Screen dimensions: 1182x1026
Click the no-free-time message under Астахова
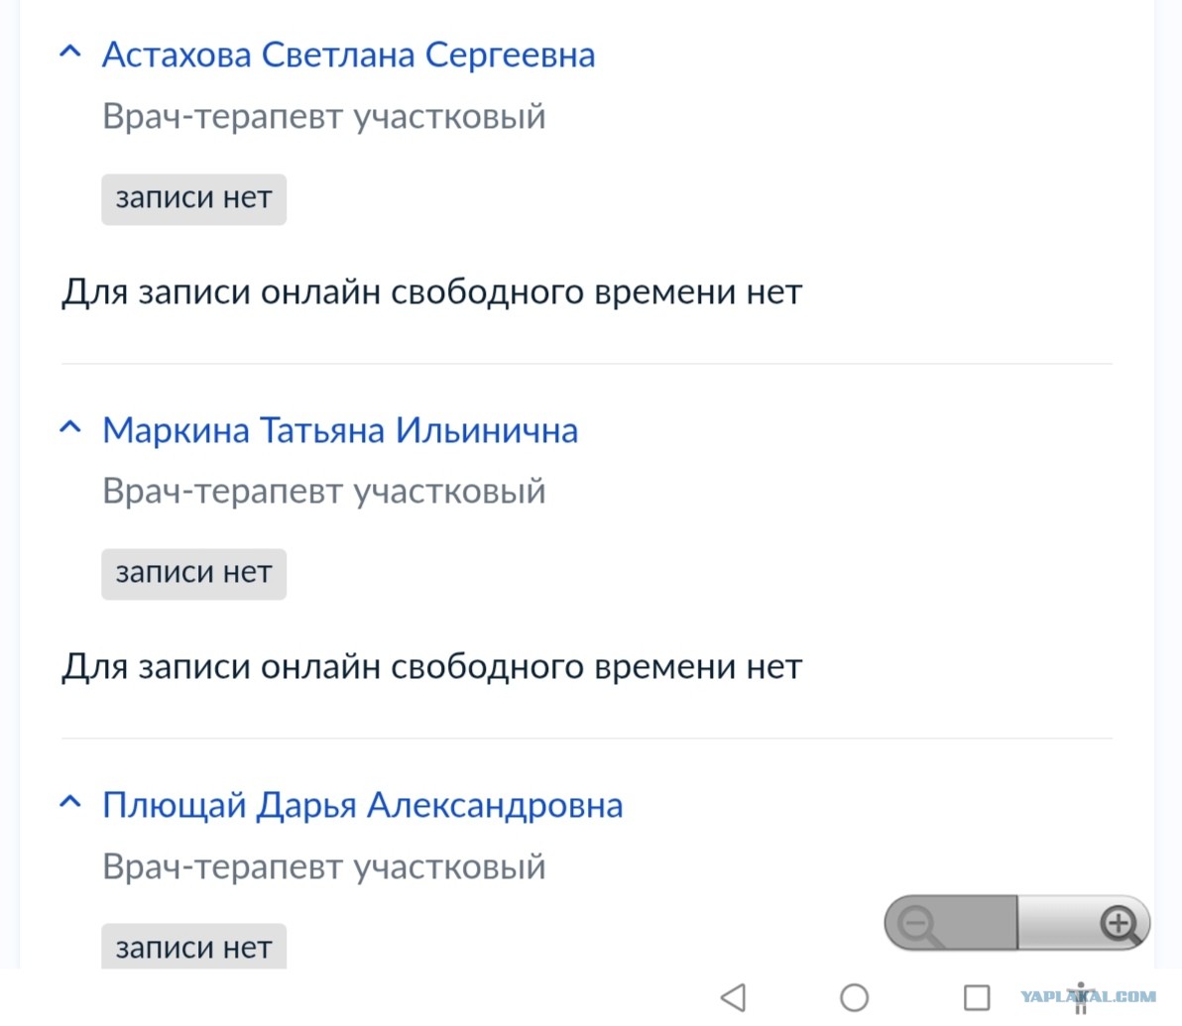point(431,292)
